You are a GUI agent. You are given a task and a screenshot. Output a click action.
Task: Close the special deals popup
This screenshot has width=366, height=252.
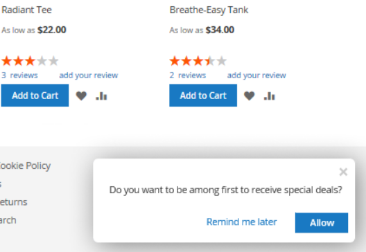pos(343,172)
